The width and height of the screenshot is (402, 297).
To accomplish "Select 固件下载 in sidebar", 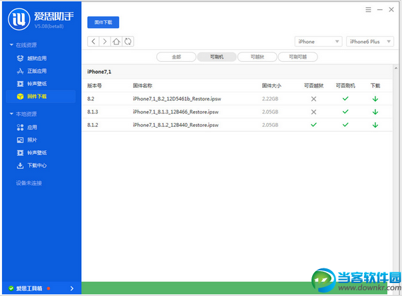I will 41,96.
